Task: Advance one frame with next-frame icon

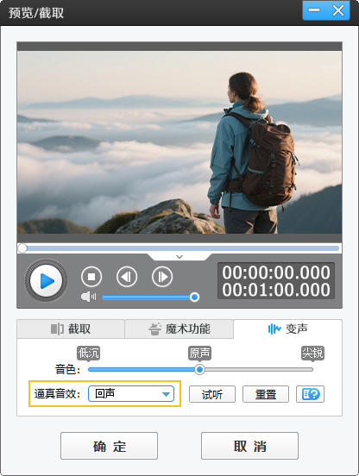Action: tap(162, 277)
